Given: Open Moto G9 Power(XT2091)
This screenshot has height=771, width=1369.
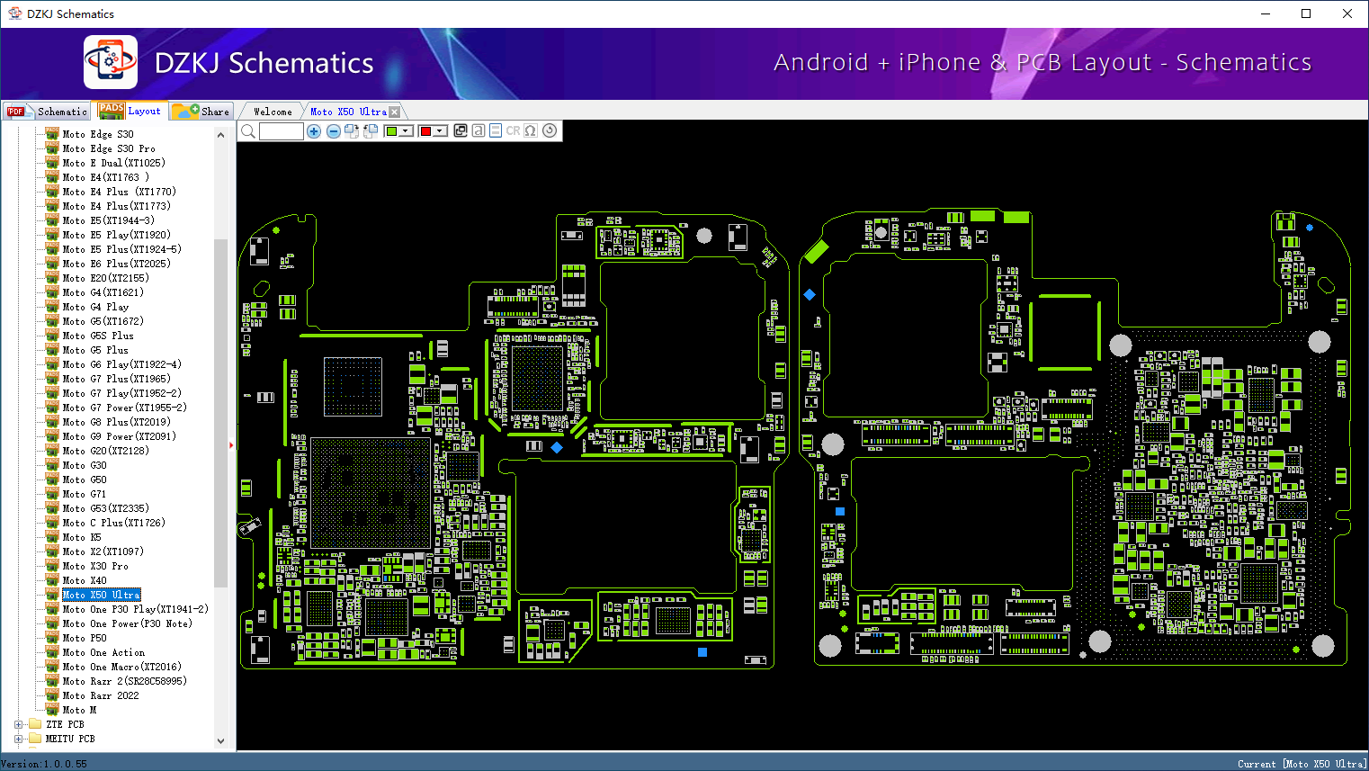Looking at the screenshot, I should coord(119,436).
